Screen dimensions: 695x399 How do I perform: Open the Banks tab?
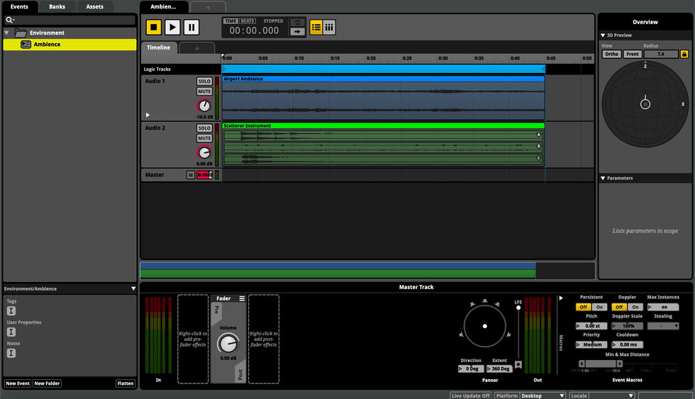tap(57, 6)
